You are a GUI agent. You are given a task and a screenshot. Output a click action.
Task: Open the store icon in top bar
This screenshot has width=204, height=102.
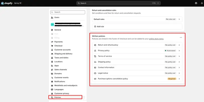pyautogui.click(x=196, y=3)
